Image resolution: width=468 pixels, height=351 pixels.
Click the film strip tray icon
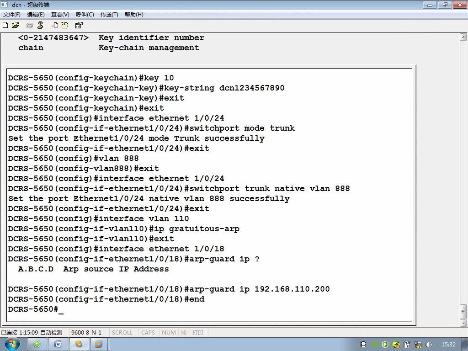(363, 345)
